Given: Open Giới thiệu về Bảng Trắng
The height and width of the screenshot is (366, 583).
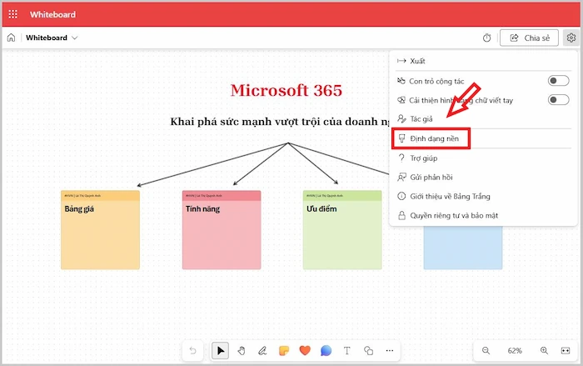Looking at the screenshot, I should (483, 196).
